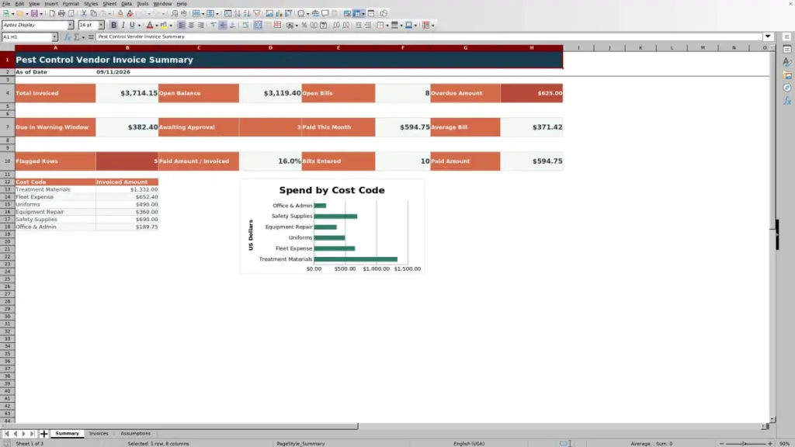The height and width of the screenshot is (447, 795).
Task: Adjust the zoom slider in status bar
Action: pos(745,443)
